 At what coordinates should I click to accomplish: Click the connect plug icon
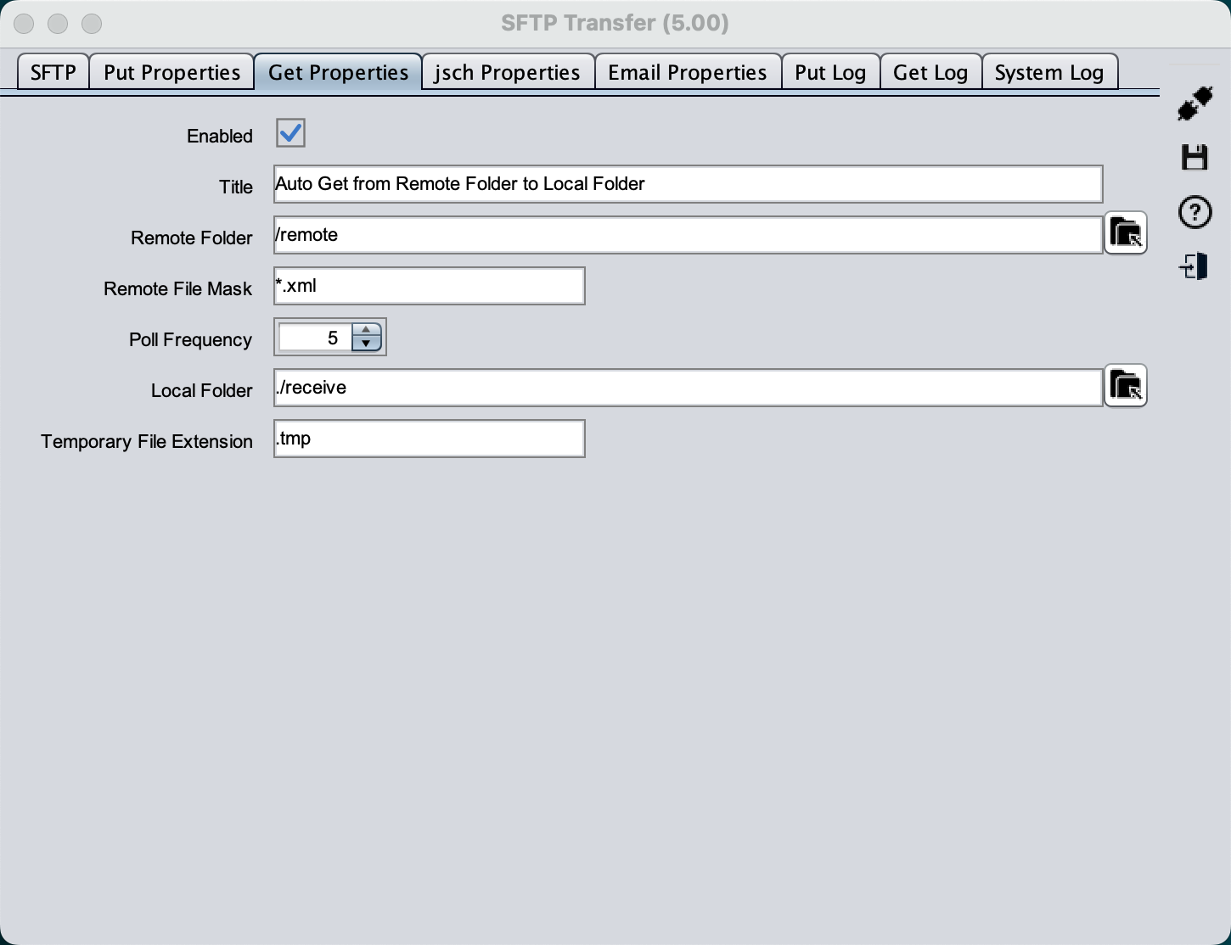(x=1194, y=103)
